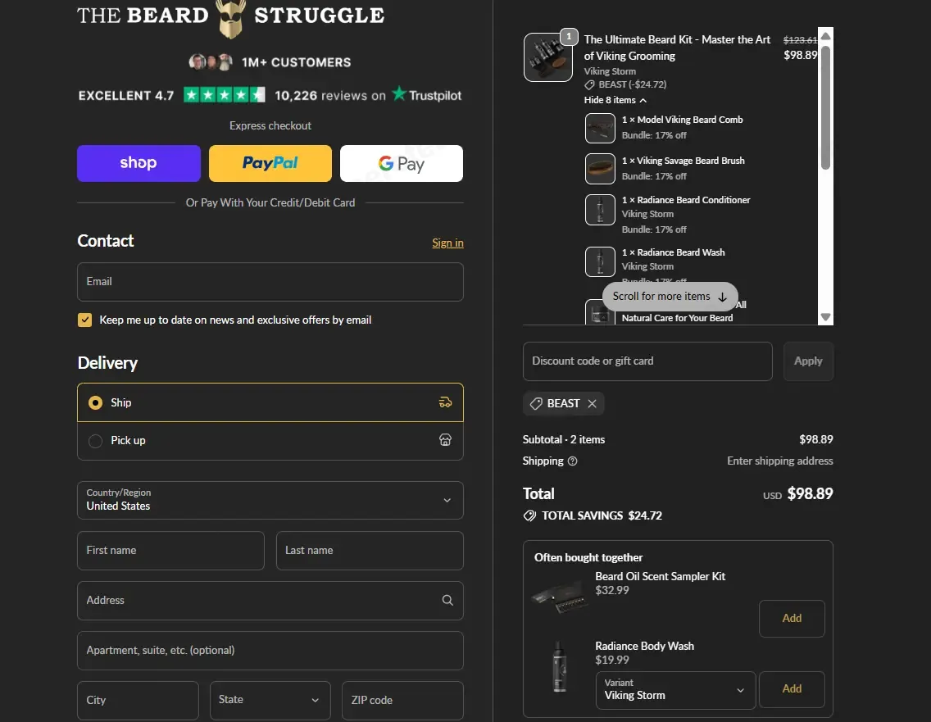
Task: Click the Radiance Beard Conditioner thumbnail
Action: click(x=600, y=210)
